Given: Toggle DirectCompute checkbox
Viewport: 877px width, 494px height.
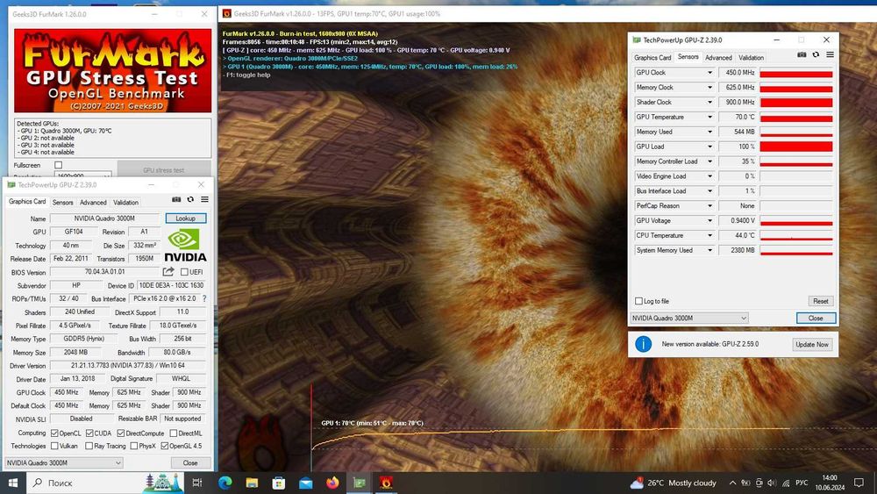Looking at the screenshot, I should [121, 433].
